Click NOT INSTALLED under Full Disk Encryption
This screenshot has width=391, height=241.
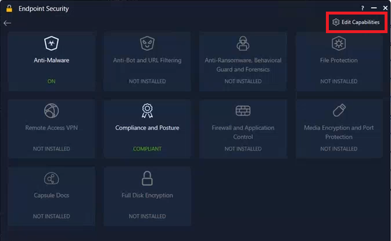click(147, 217)
